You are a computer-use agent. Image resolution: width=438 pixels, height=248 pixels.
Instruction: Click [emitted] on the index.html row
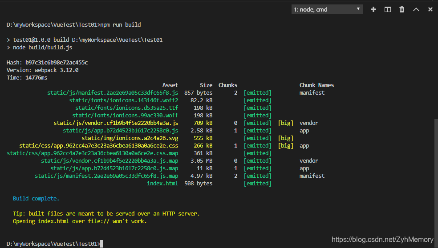pos(258,183)
